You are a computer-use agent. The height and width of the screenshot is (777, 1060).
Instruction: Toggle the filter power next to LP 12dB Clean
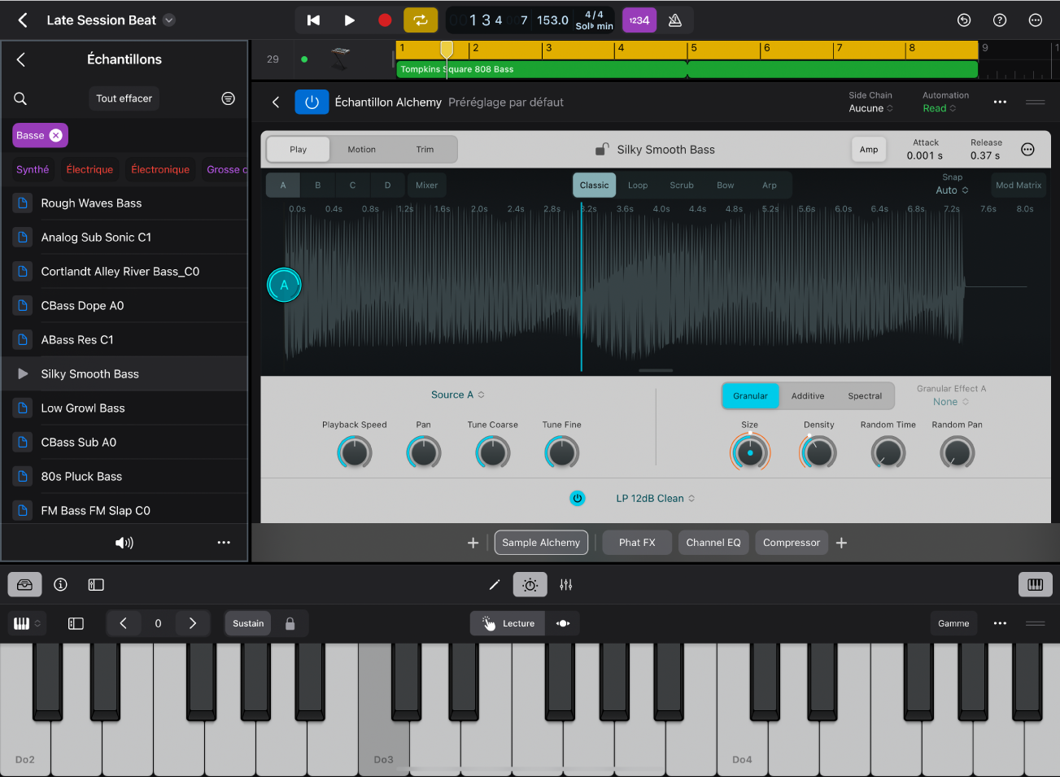coord(578,498)
